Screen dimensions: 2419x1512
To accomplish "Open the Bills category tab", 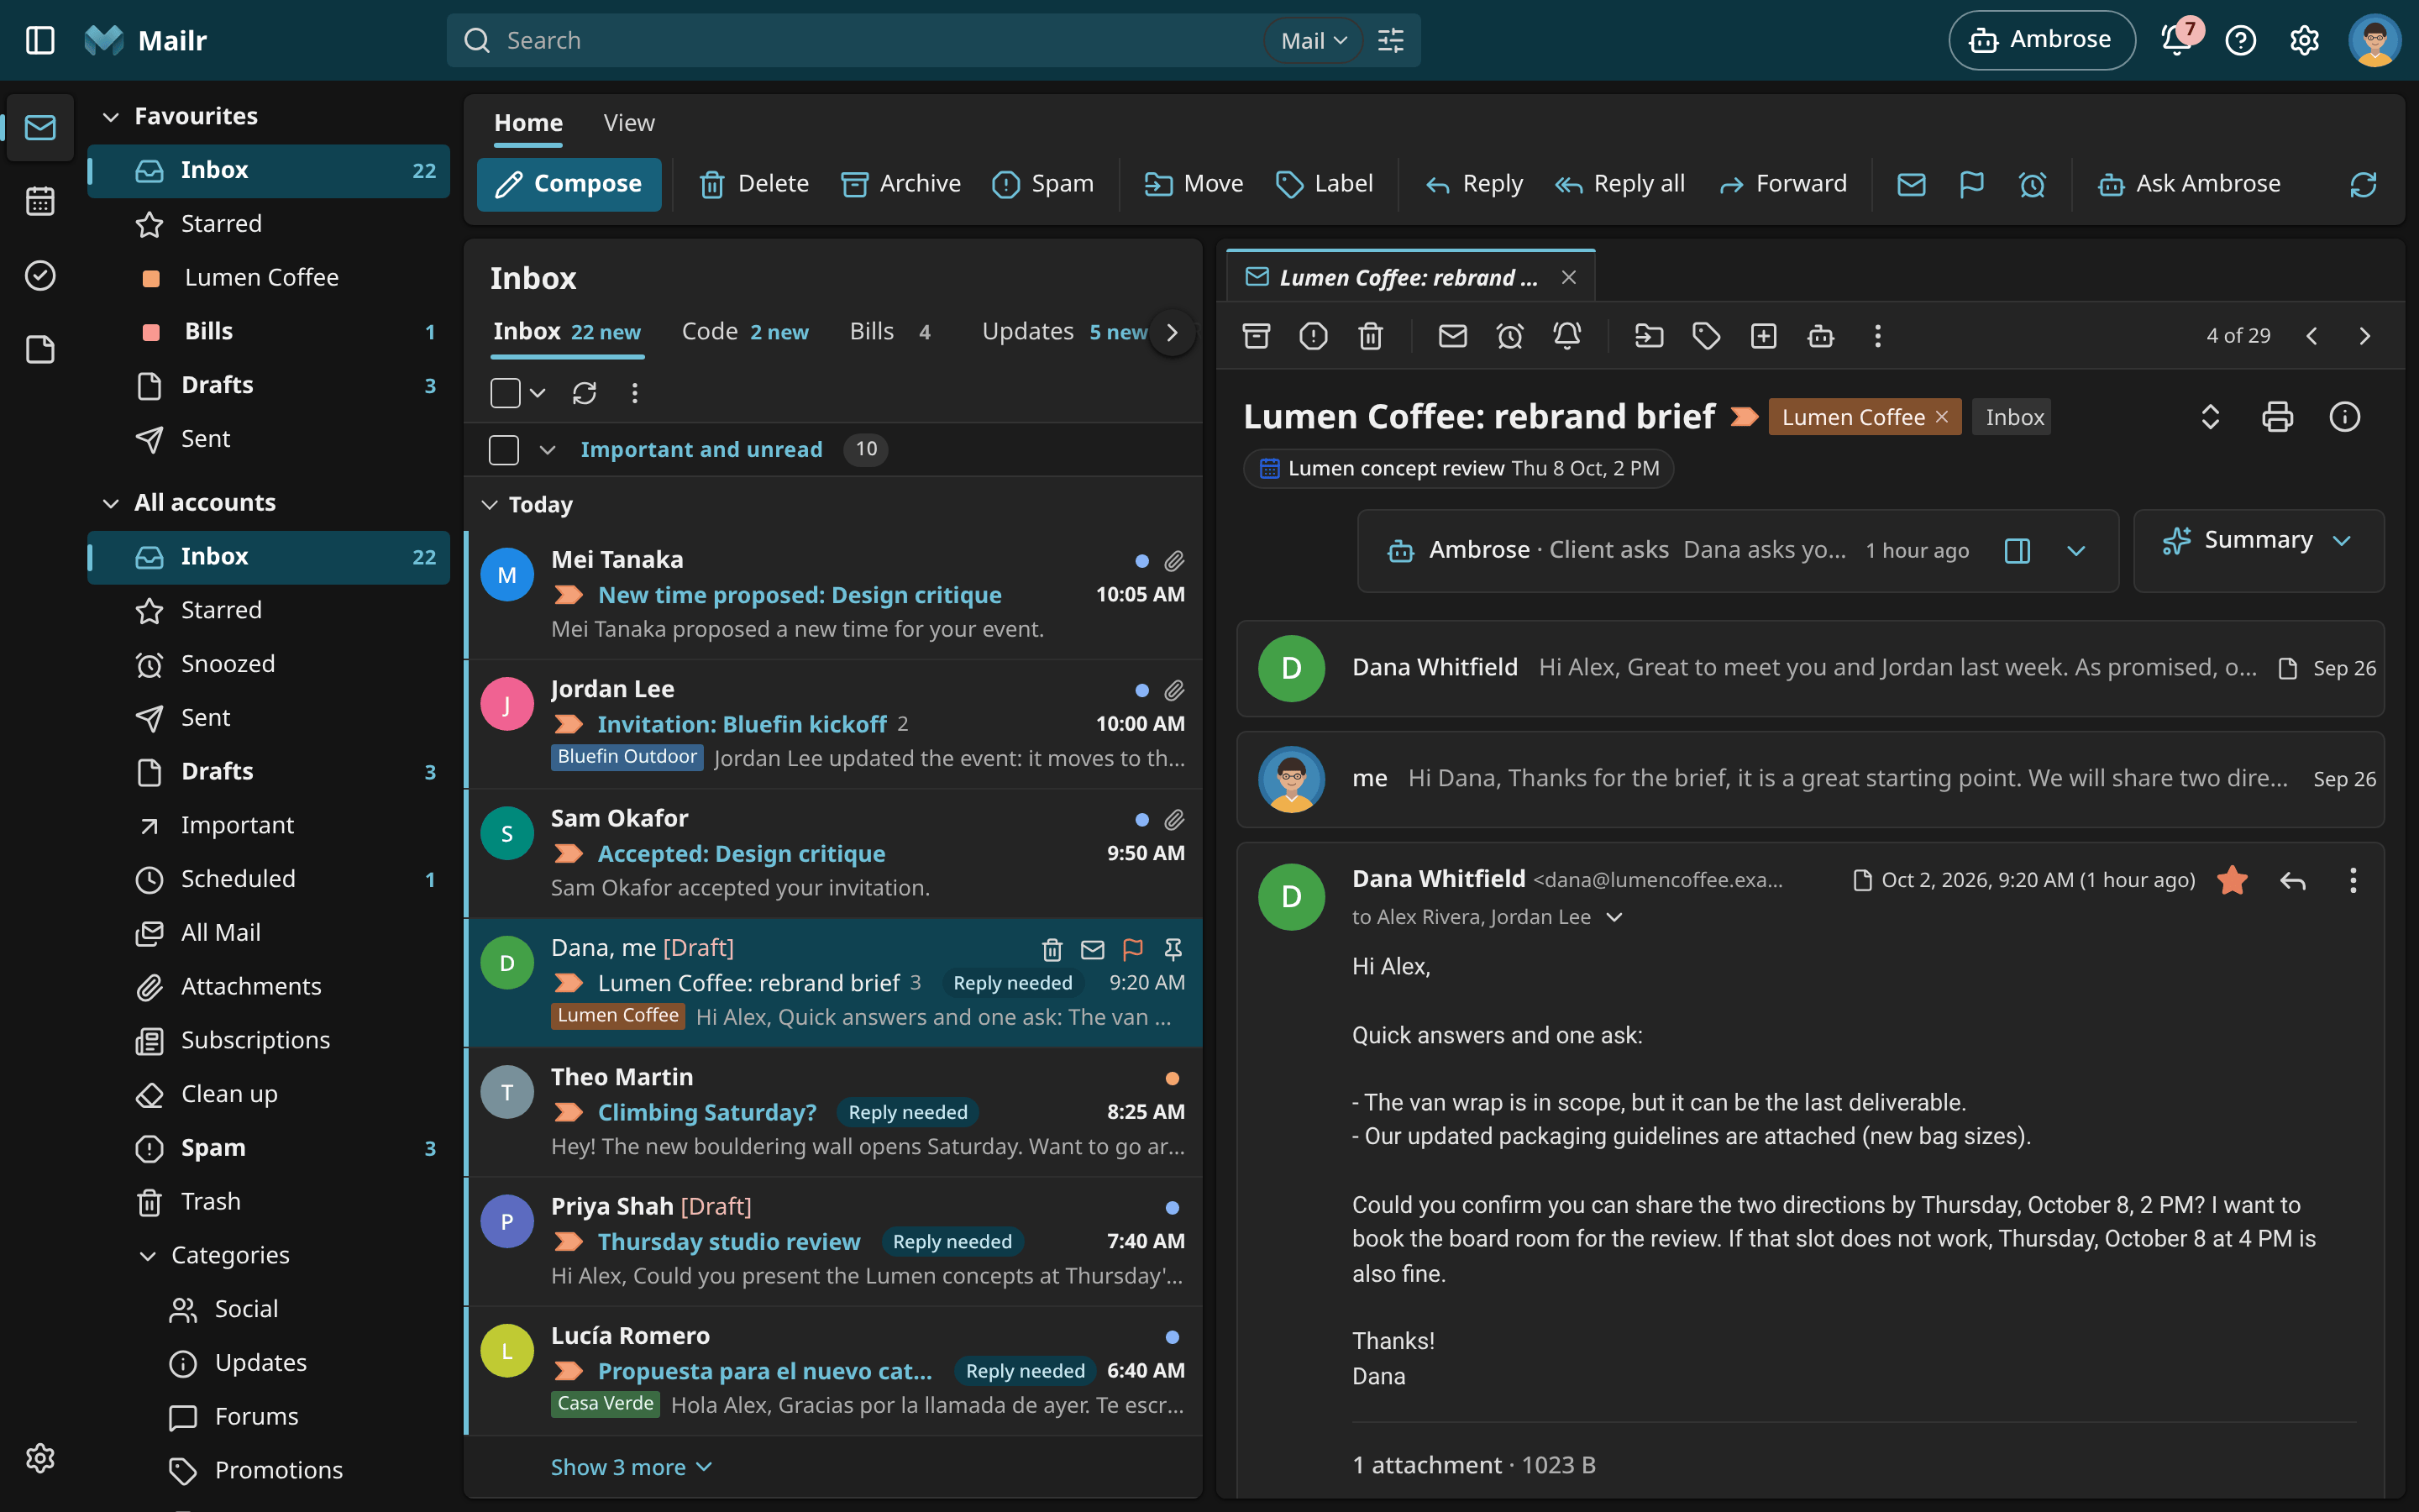I will [x=890, y=332].
